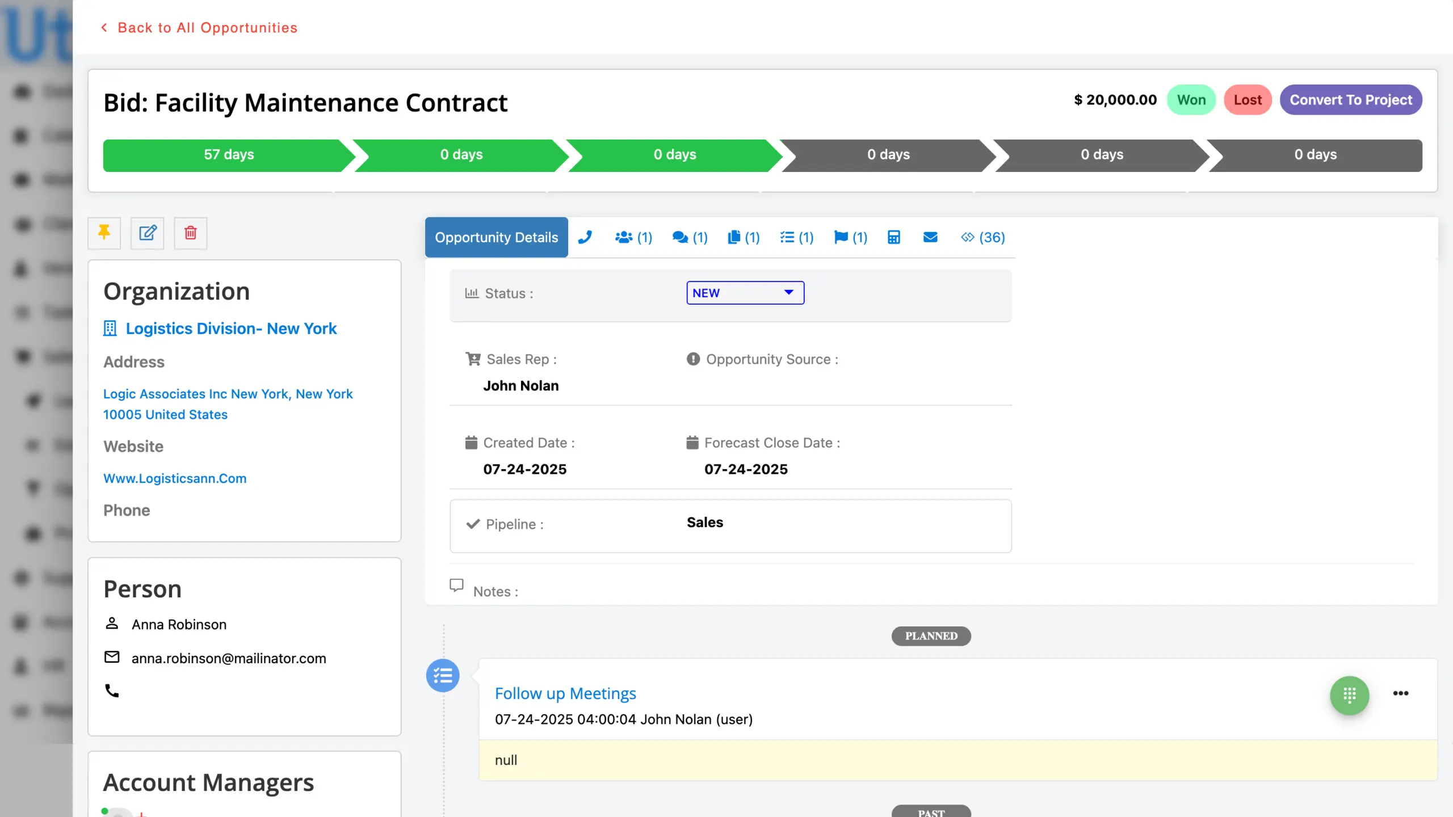Open the comments tab showing (1)

click(x=690, y=237)
